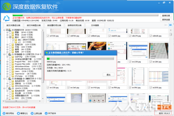Screen dimensions: 174x116
Task: Uncheck the 1e1328.jpg thumbnail checkbox
Action: [48, 88]
